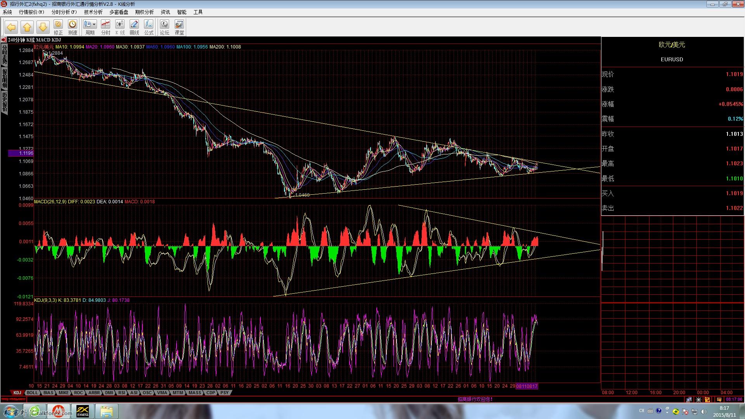This screenshot has width=745, height=419.
Task: Select the OSC indicator tab
Action: [147, 393]
